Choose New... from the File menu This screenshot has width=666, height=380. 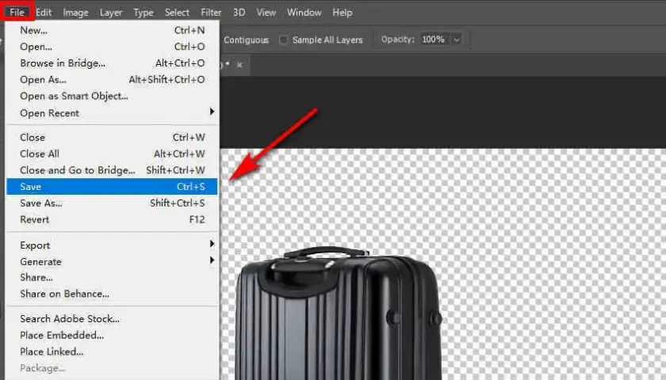pos(112,30)
